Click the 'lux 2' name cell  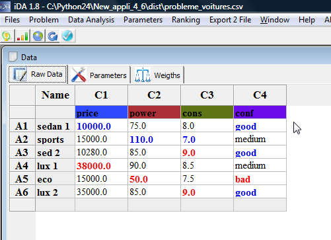tap(55, 192)
